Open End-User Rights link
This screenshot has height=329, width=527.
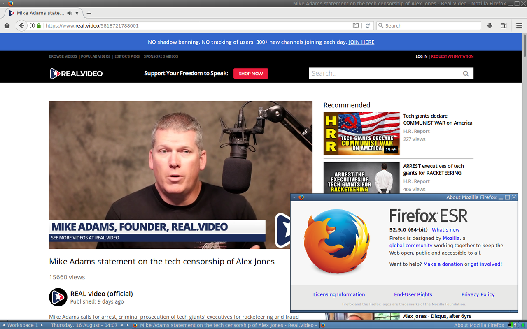pos(413,294)
